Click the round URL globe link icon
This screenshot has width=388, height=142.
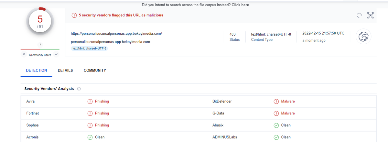[x=363, y=37]
